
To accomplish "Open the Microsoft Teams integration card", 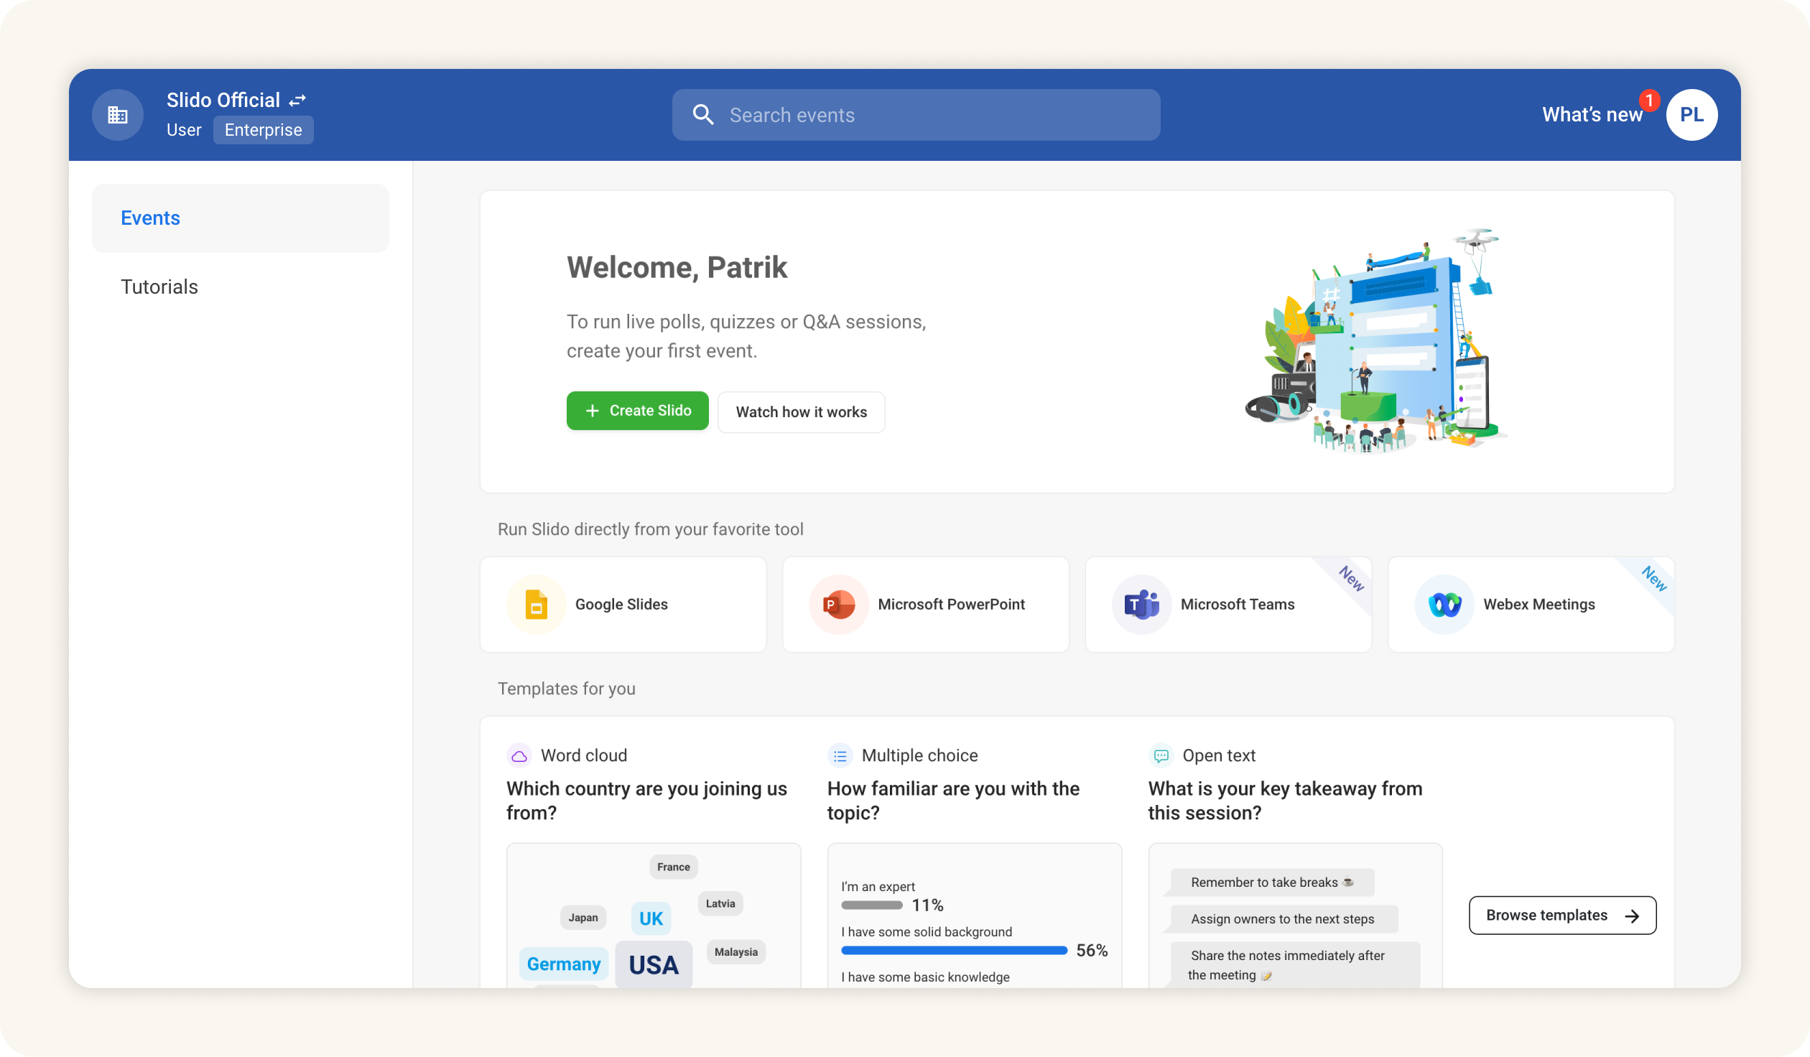I will pyautogui.click(x=1229, y=605).
